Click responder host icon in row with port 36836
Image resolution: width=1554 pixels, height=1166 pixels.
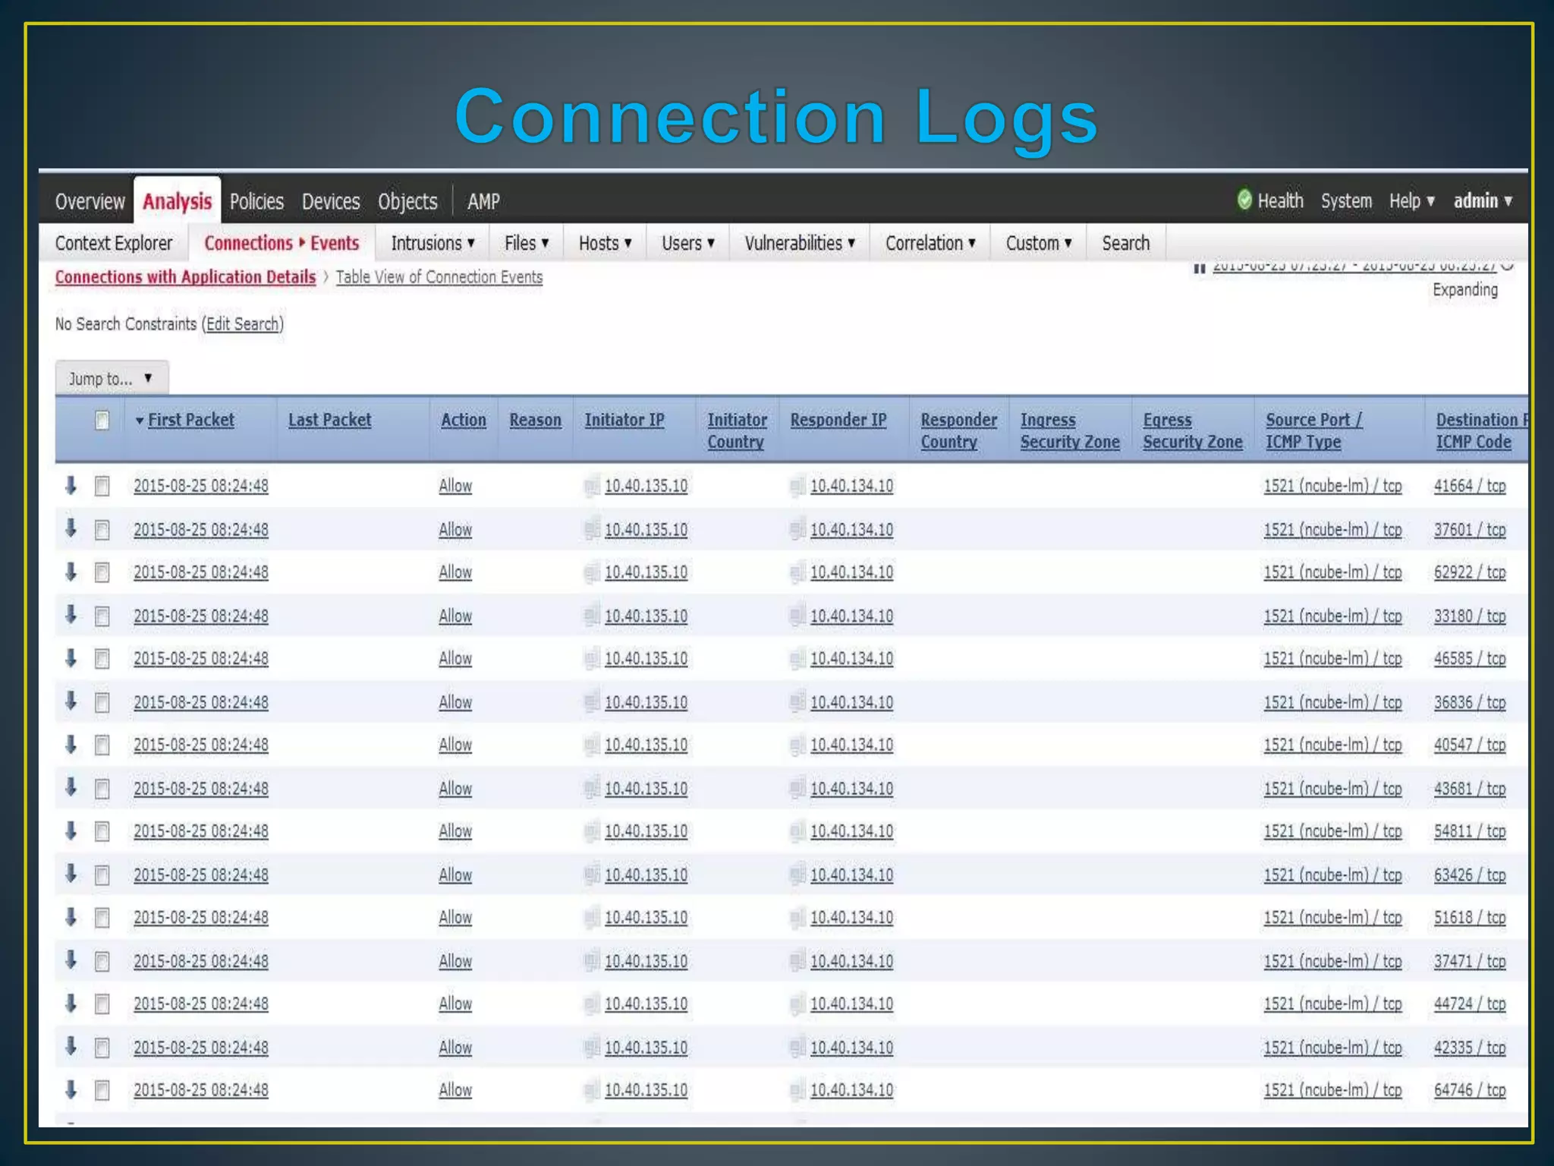coord(797,702)
